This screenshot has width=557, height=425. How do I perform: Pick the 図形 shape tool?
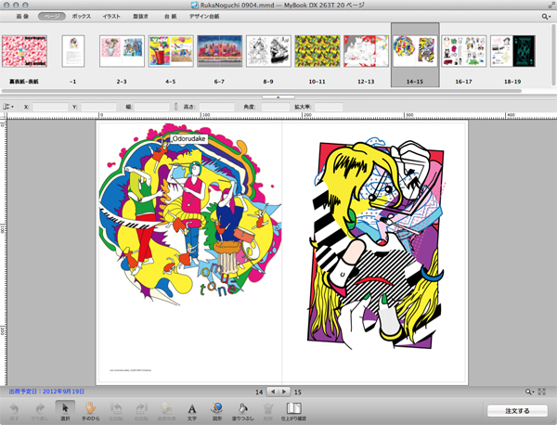tap(216, 408)
